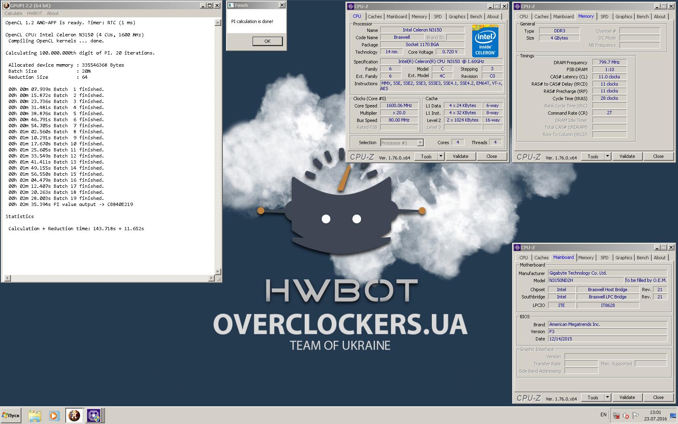Click the DRAM Frequency value 799.7 MHz
The image size is (678, 424).
(609, 62)
